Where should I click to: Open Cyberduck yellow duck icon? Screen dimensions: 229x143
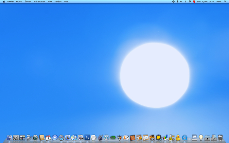pyautogui.click(x=178, y=137)
